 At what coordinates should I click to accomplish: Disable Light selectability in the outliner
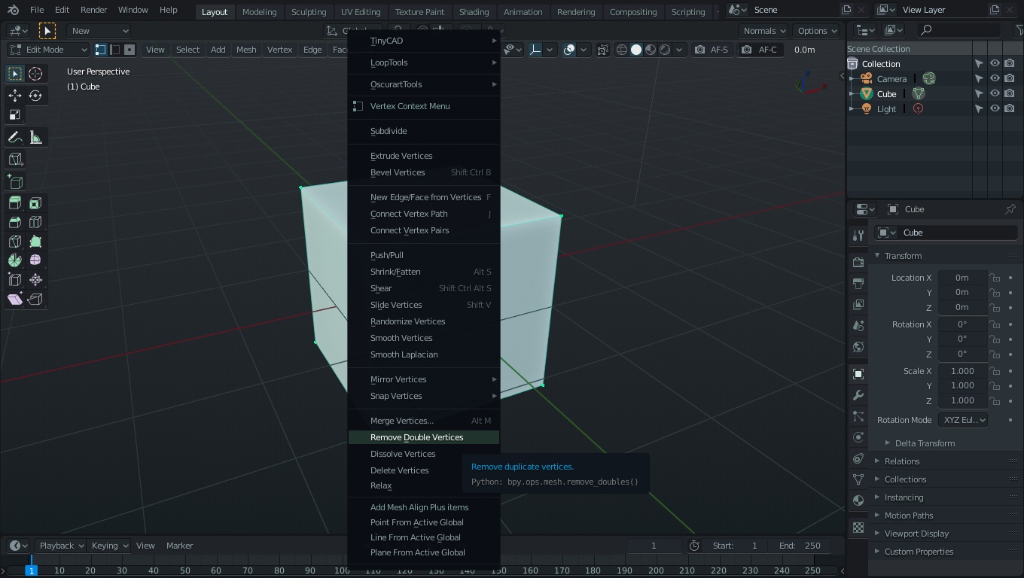click(x=980, y=108)
